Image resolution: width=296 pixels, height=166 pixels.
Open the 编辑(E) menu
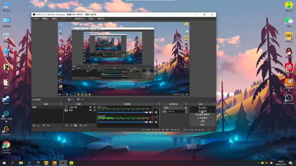tap(45, 19)
